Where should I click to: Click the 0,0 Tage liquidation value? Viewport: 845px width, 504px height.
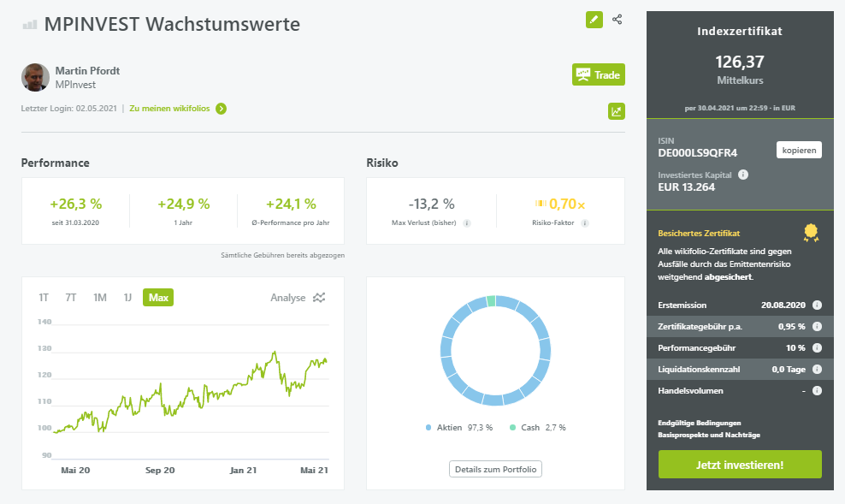(x=789, y=370)
